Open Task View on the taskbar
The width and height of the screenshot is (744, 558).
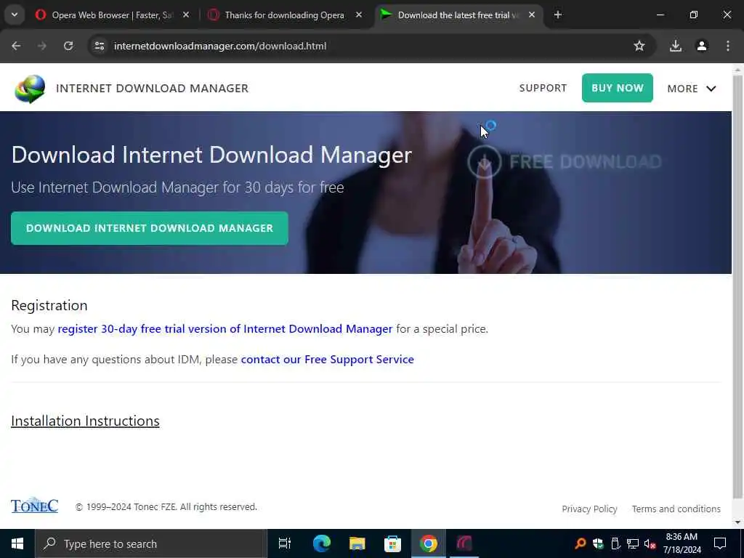(284, 543)
